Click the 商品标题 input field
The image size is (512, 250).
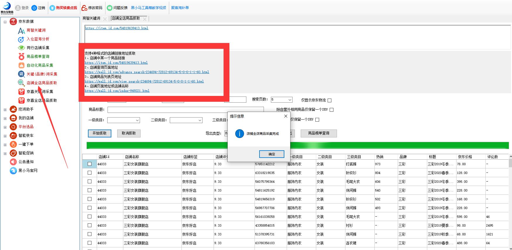(186, 110)
